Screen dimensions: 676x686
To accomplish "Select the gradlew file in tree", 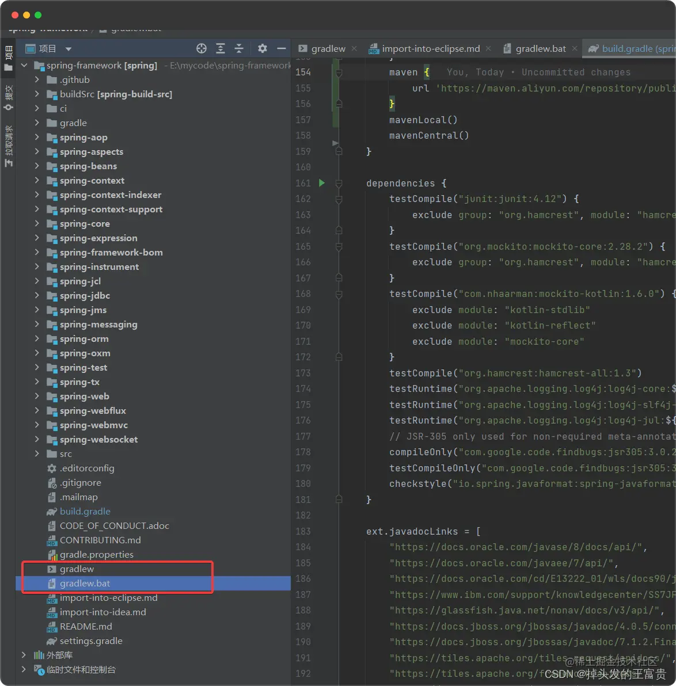I will point(77,569).
